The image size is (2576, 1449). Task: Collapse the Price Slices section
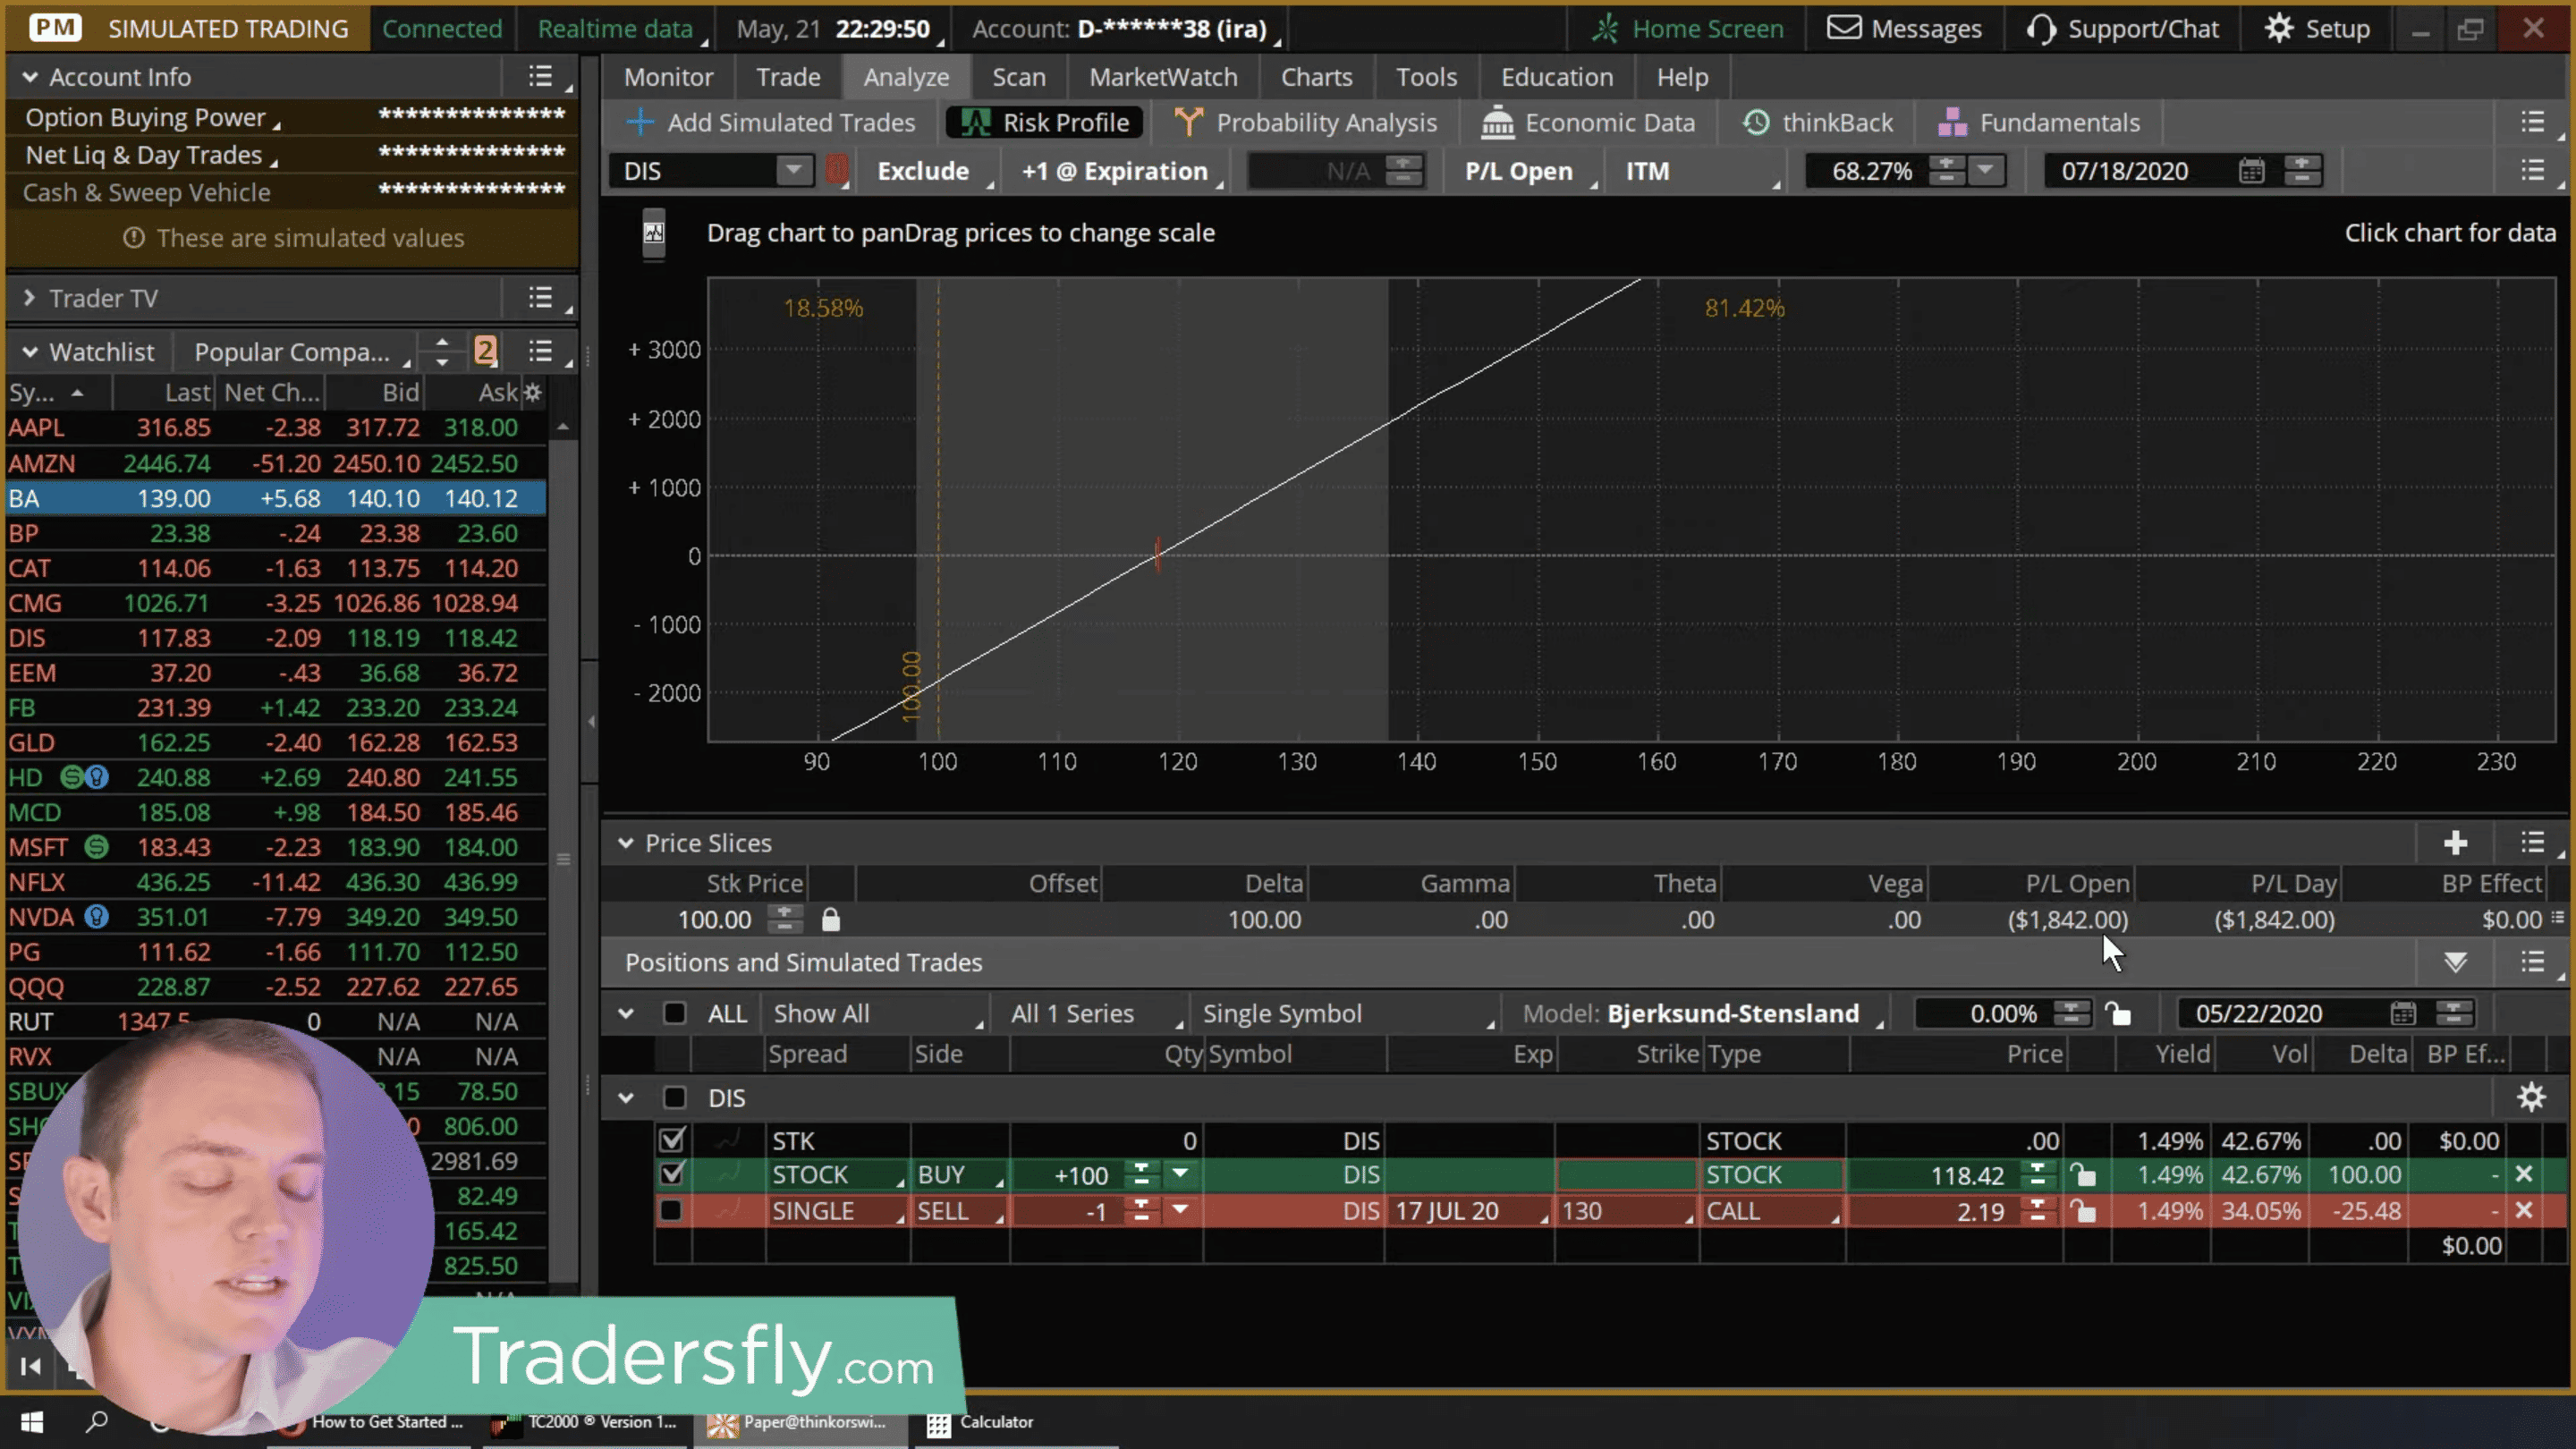626,843
